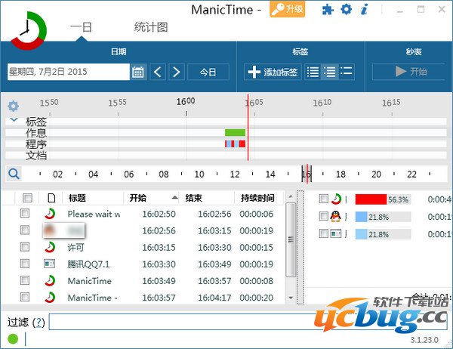The width and height of the screenshot is (453, 349).
Task: Click the timeline zoom magnifier icon
Action: [x=14, y=174]
